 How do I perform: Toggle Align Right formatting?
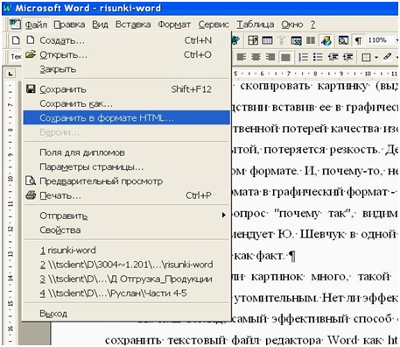pos(270,57)
